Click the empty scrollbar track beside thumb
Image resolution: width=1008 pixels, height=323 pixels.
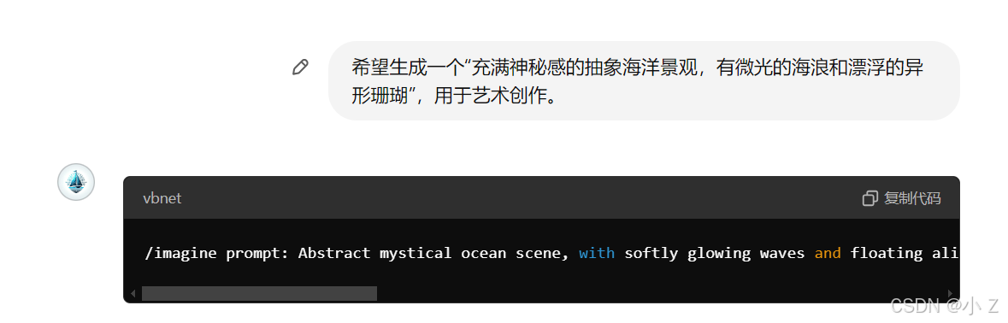click(x=661, y=293)
